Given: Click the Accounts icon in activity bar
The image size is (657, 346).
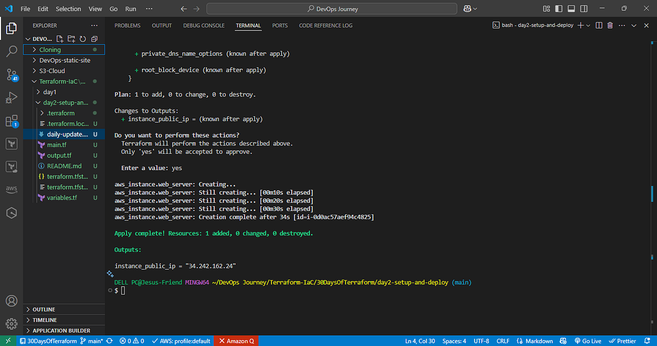Looking at the screenshot, I should 11,301.
